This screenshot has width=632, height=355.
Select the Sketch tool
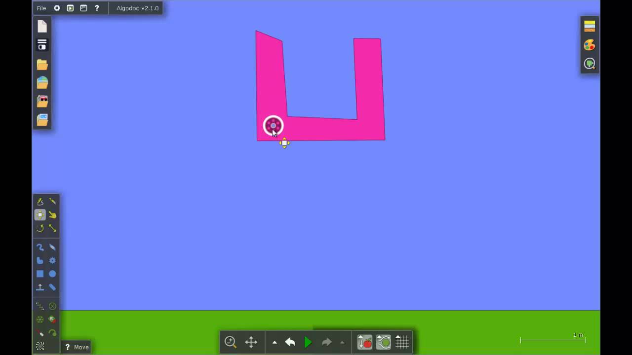[40, 201]
